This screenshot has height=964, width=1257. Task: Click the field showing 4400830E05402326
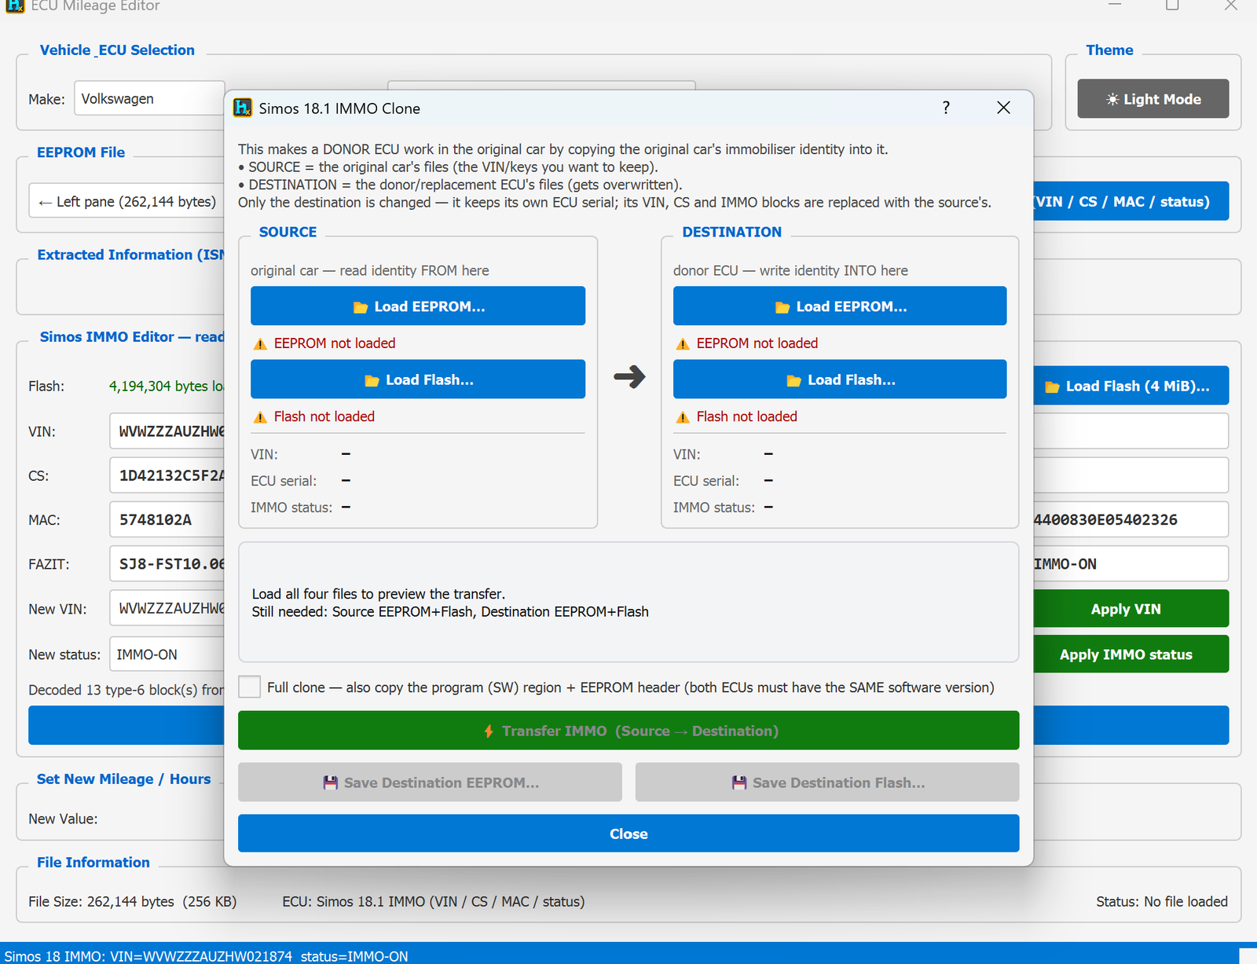click(x=1130, y=519)
